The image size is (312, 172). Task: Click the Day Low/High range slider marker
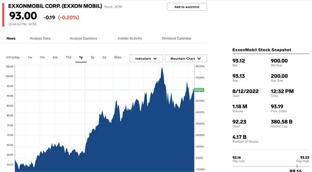pos(297,166)
